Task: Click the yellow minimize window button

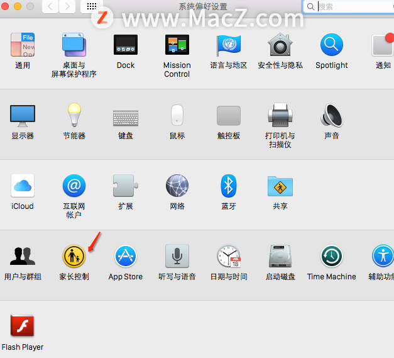Action: [x=18, y=6]
